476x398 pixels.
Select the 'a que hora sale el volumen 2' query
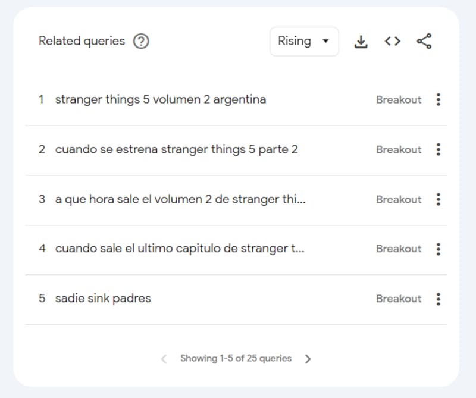pos(180,199)
